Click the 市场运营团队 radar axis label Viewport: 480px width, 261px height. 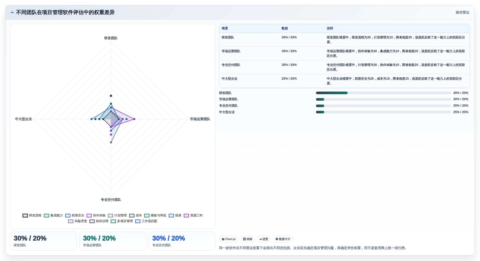200,119
